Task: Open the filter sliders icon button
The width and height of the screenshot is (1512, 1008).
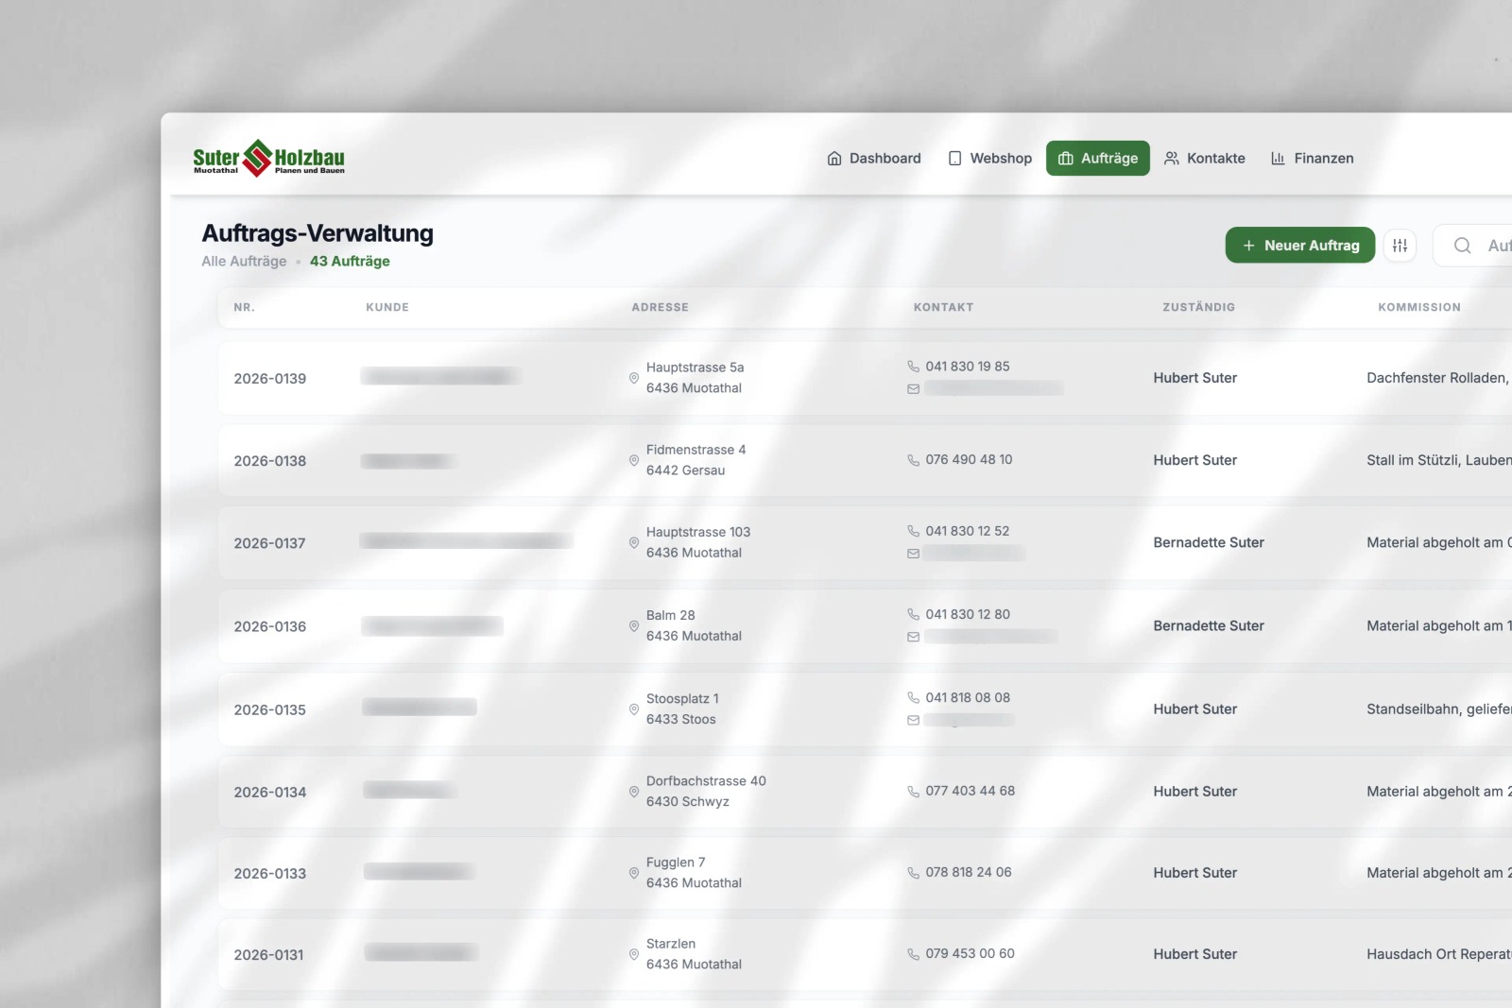Action: [1400, 246]
